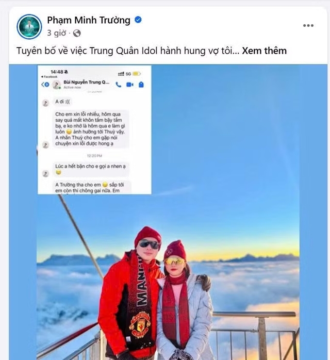Viewport: 330px width, 360px height.
Task: Tap the audio call phone icon
Action: (x=119, y=85)
